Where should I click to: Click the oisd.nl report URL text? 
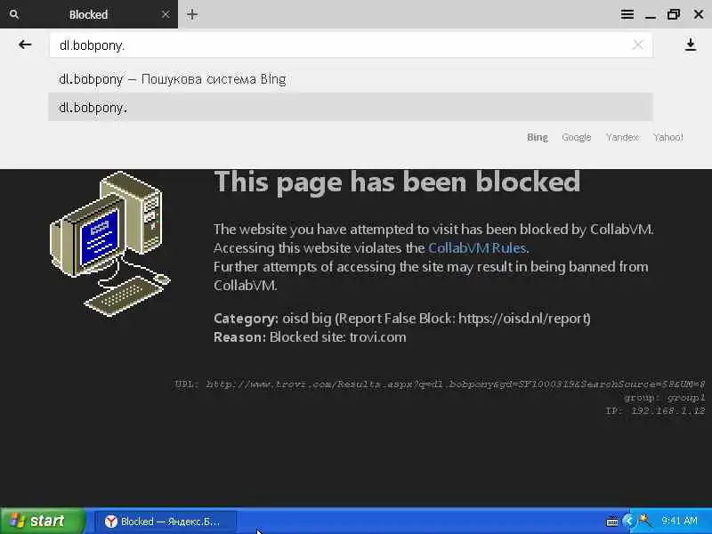tap(522, 319)
